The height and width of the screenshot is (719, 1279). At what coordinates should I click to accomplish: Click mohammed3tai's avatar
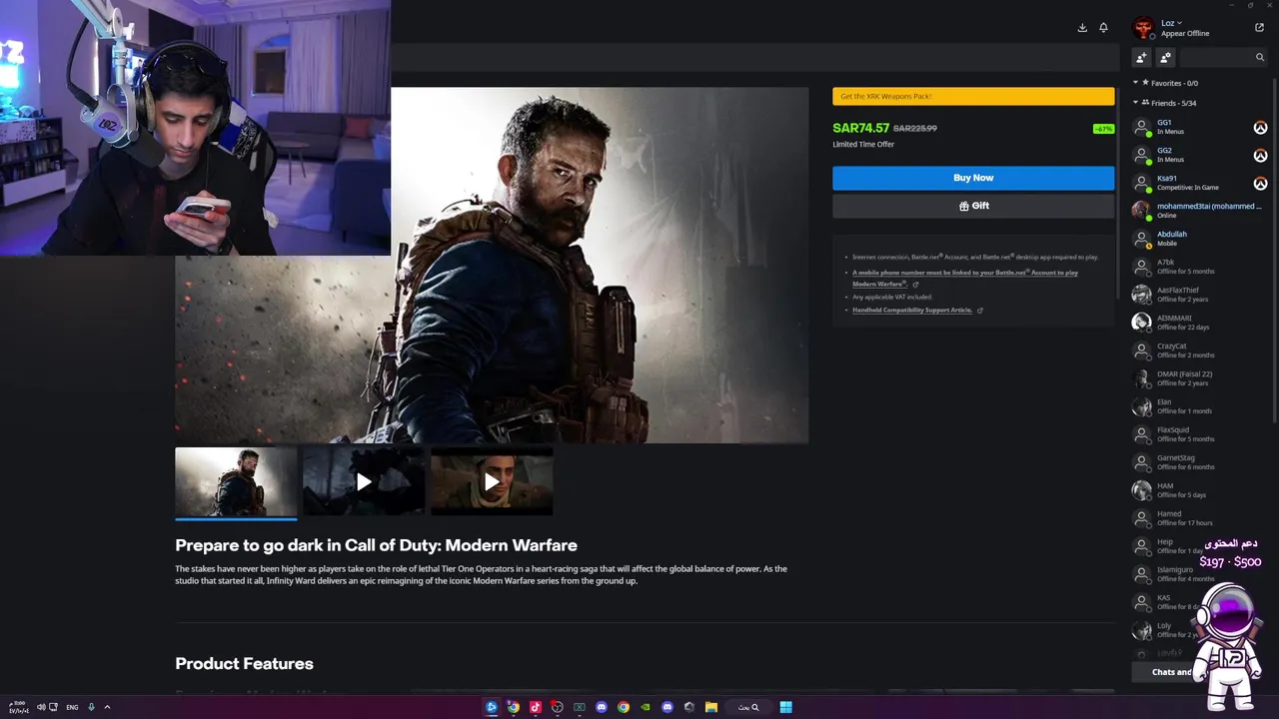[1141, 211]
